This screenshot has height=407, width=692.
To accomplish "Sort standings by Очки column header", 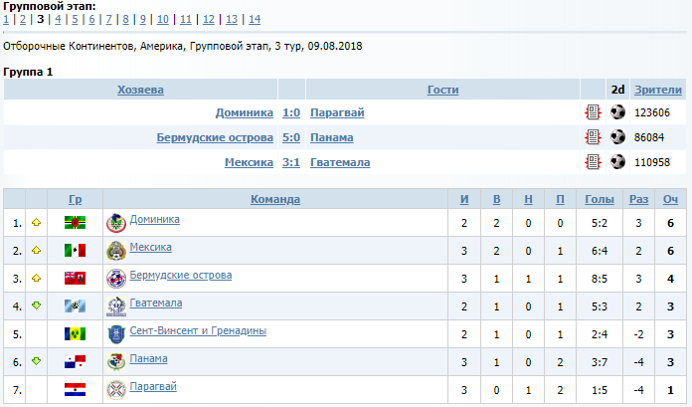I will [670, 199].
